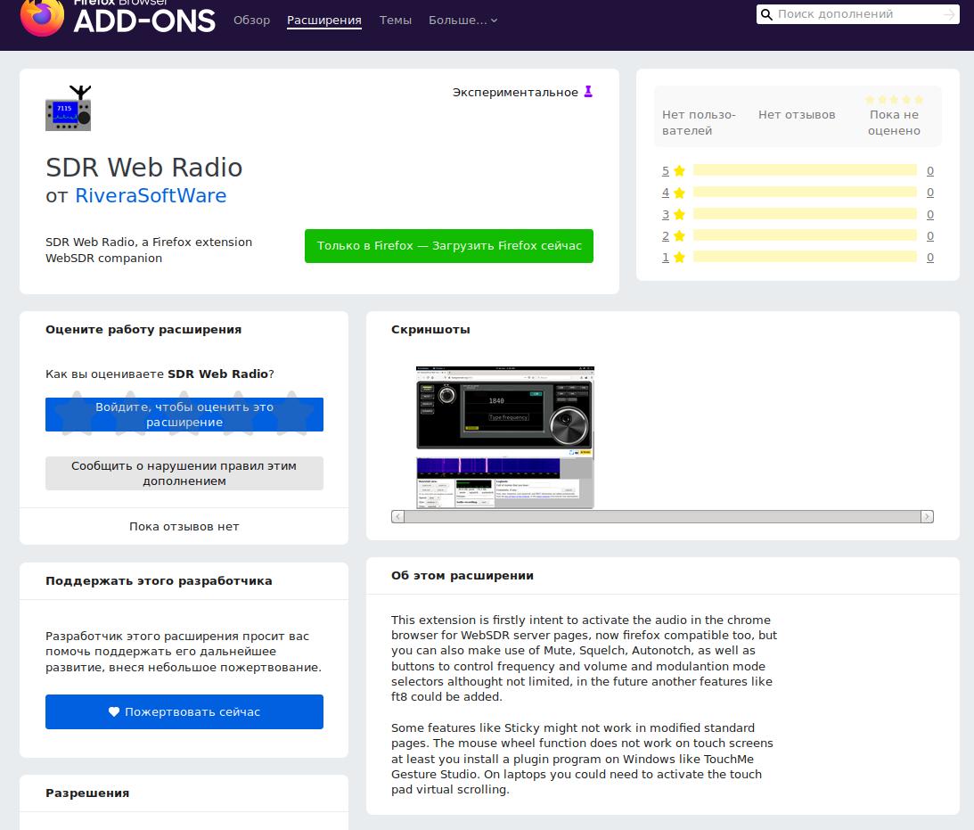Click the 4-star rating number link

[x=666, y=193]
